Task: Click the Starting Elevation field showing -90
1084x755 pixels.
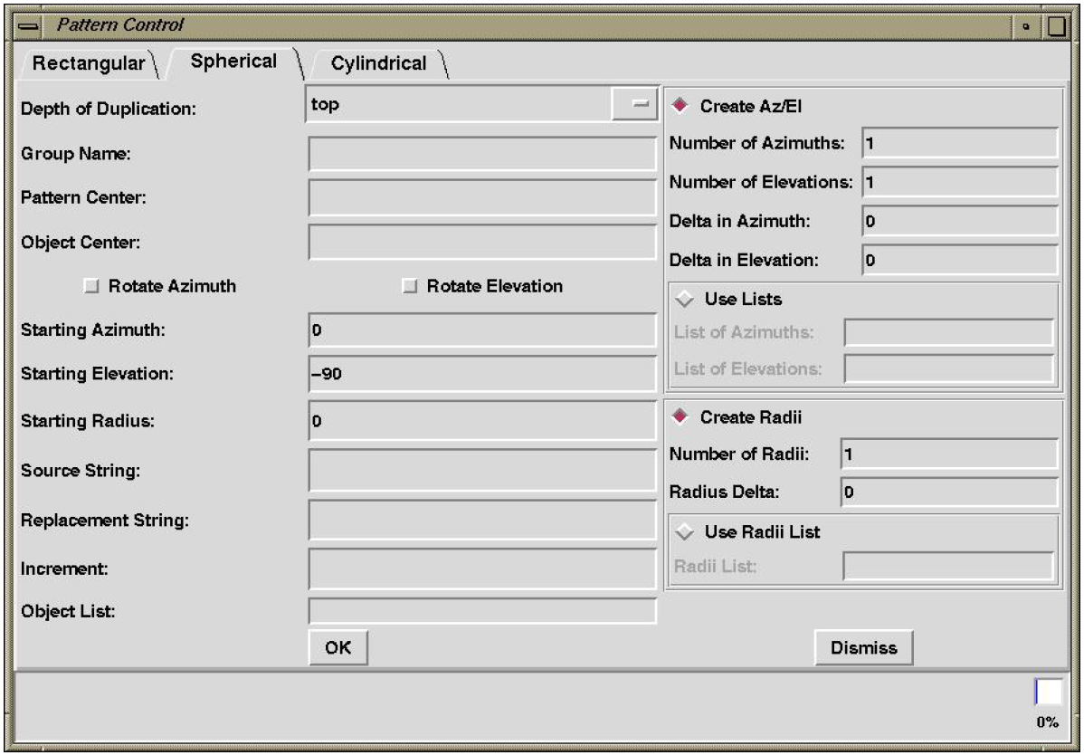Action: pyautogui.click(x=482, y=374)
